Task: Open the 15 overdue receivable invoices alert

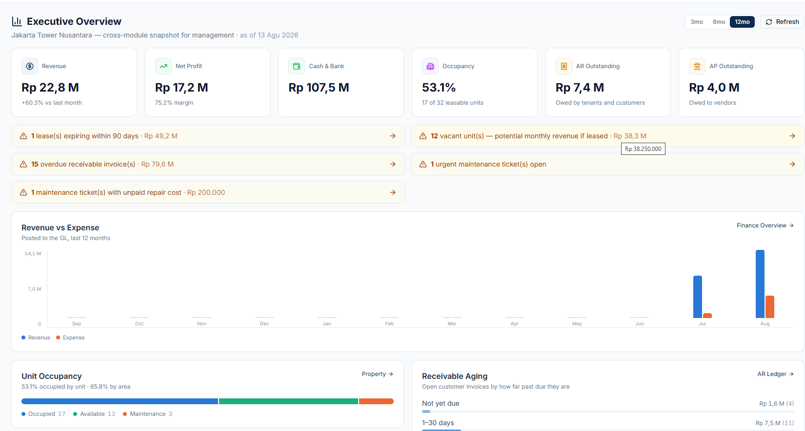Action: (208, 164)
